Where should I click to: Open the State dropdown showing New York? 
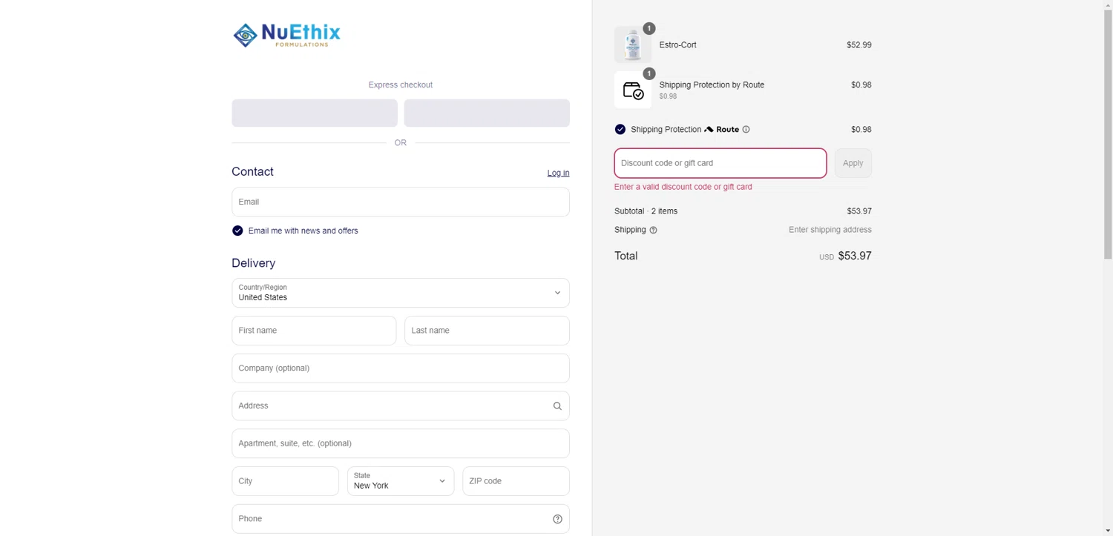coord(401,481)
